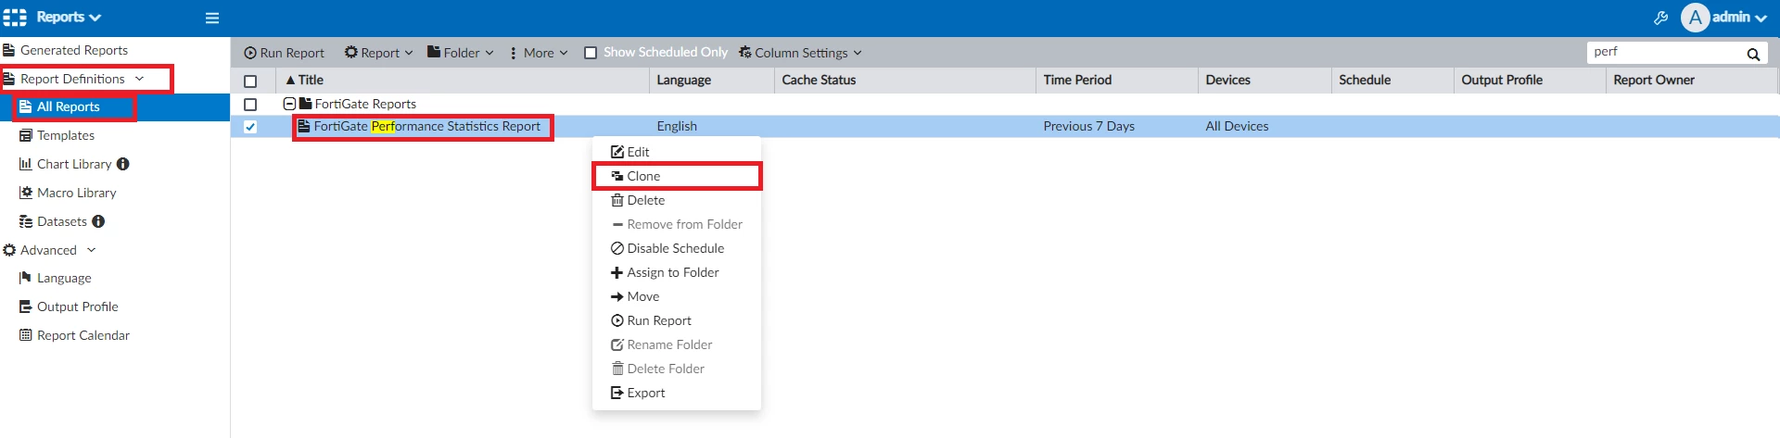Click the Assign to Folder plus icon

pyautogui.click(x=617, y=272)
